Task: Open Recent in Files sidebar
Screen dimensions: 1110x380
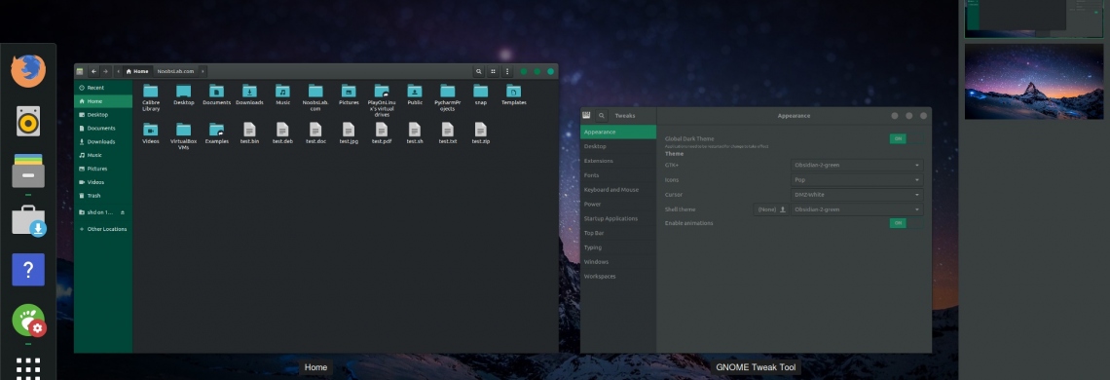Action: tap(103, 88)
